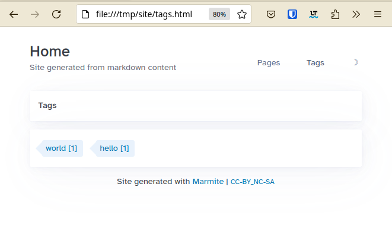Open the hello [1] tag

(114, 148)
